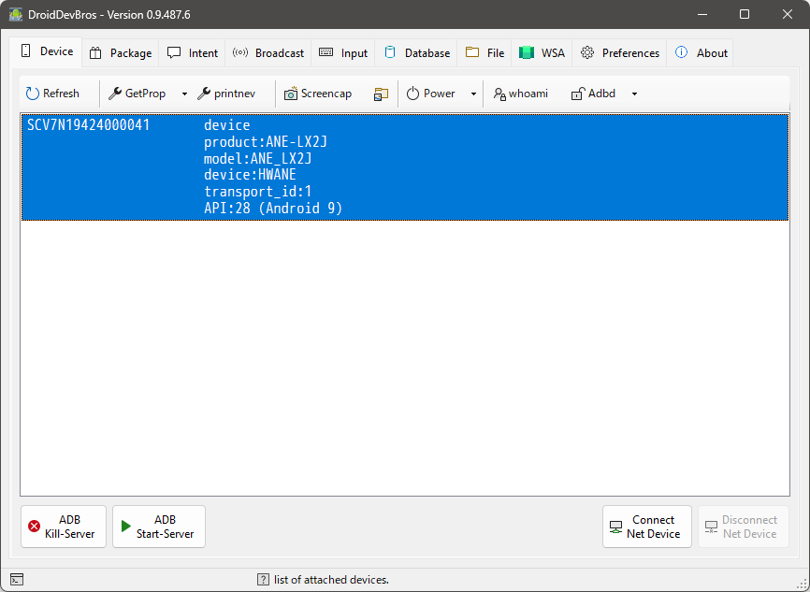Open the screenshot folder icon beside Screencap
810x592 pixels.
pyautogui.click(x=381, y=94)
